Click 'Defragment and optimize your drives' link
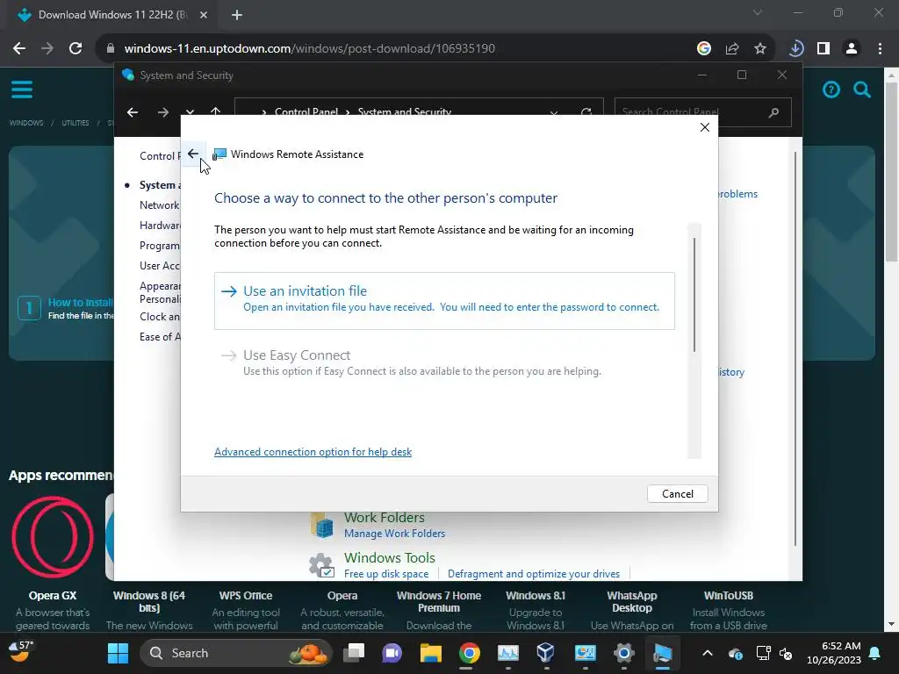 click(533, 574)
